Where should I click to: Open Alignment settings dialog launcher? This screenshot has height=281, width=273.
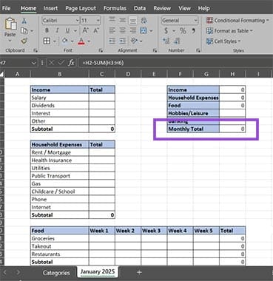[x=155, y=50]
